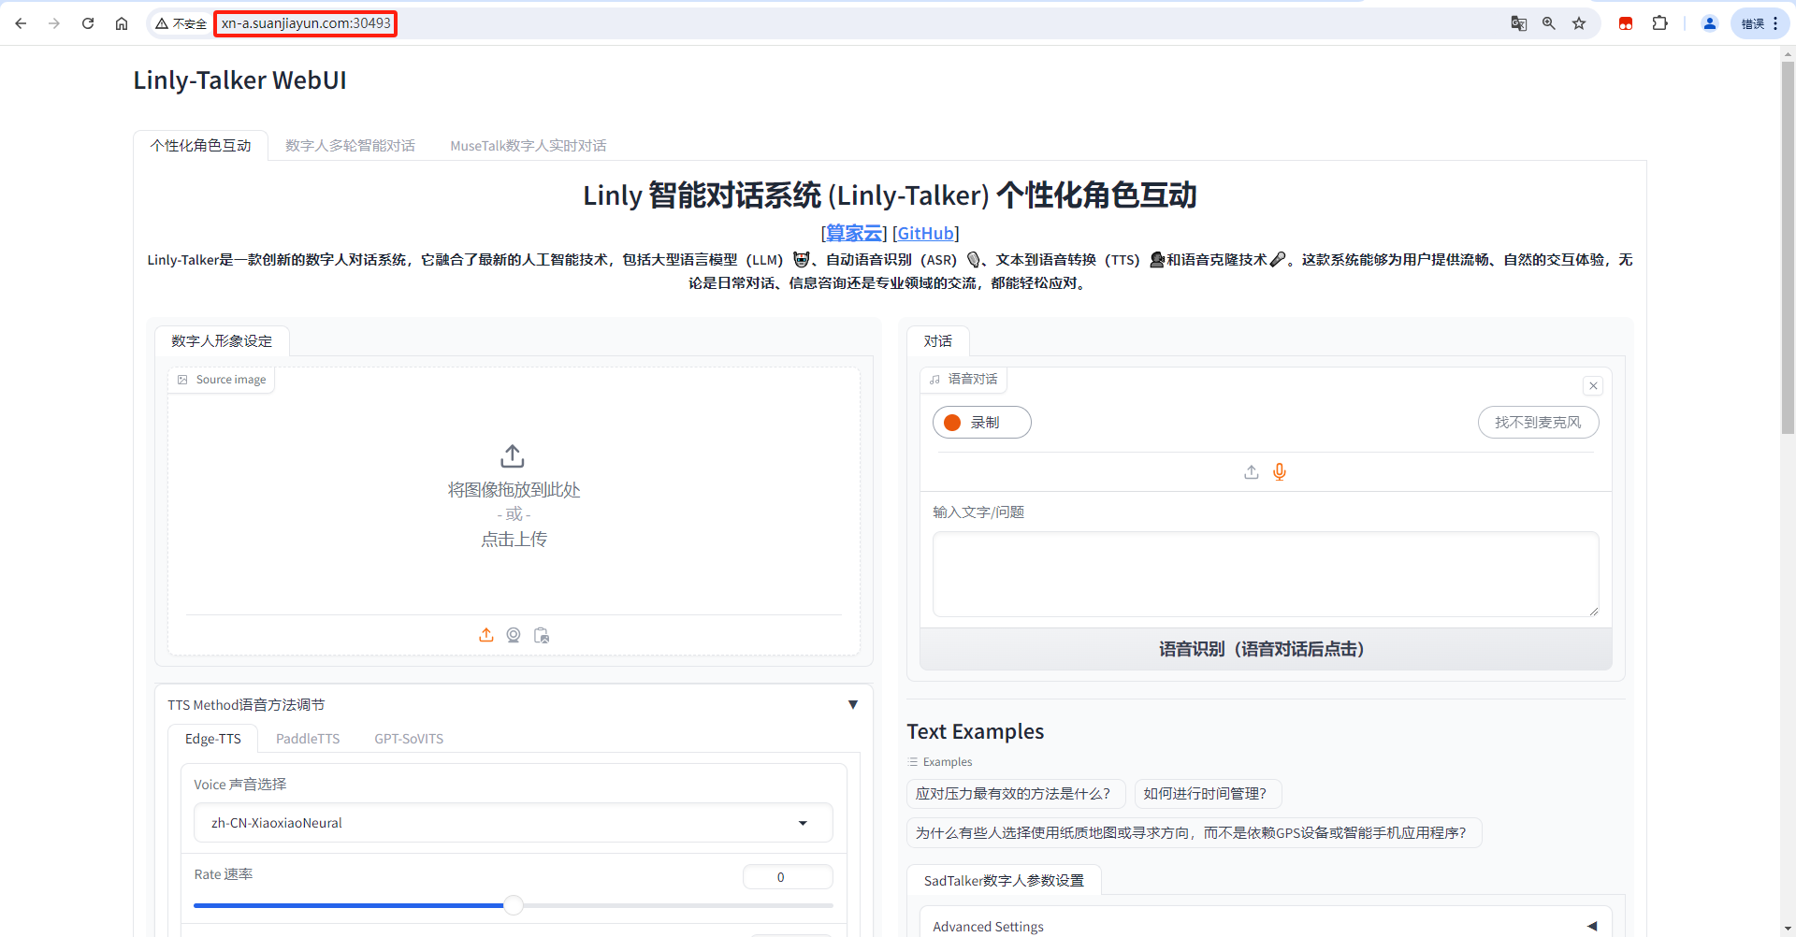Image resolution: width=1796 pixels, height=937 pixels.
Task: Go back to the previous page
Action: (x=21, y=23)
